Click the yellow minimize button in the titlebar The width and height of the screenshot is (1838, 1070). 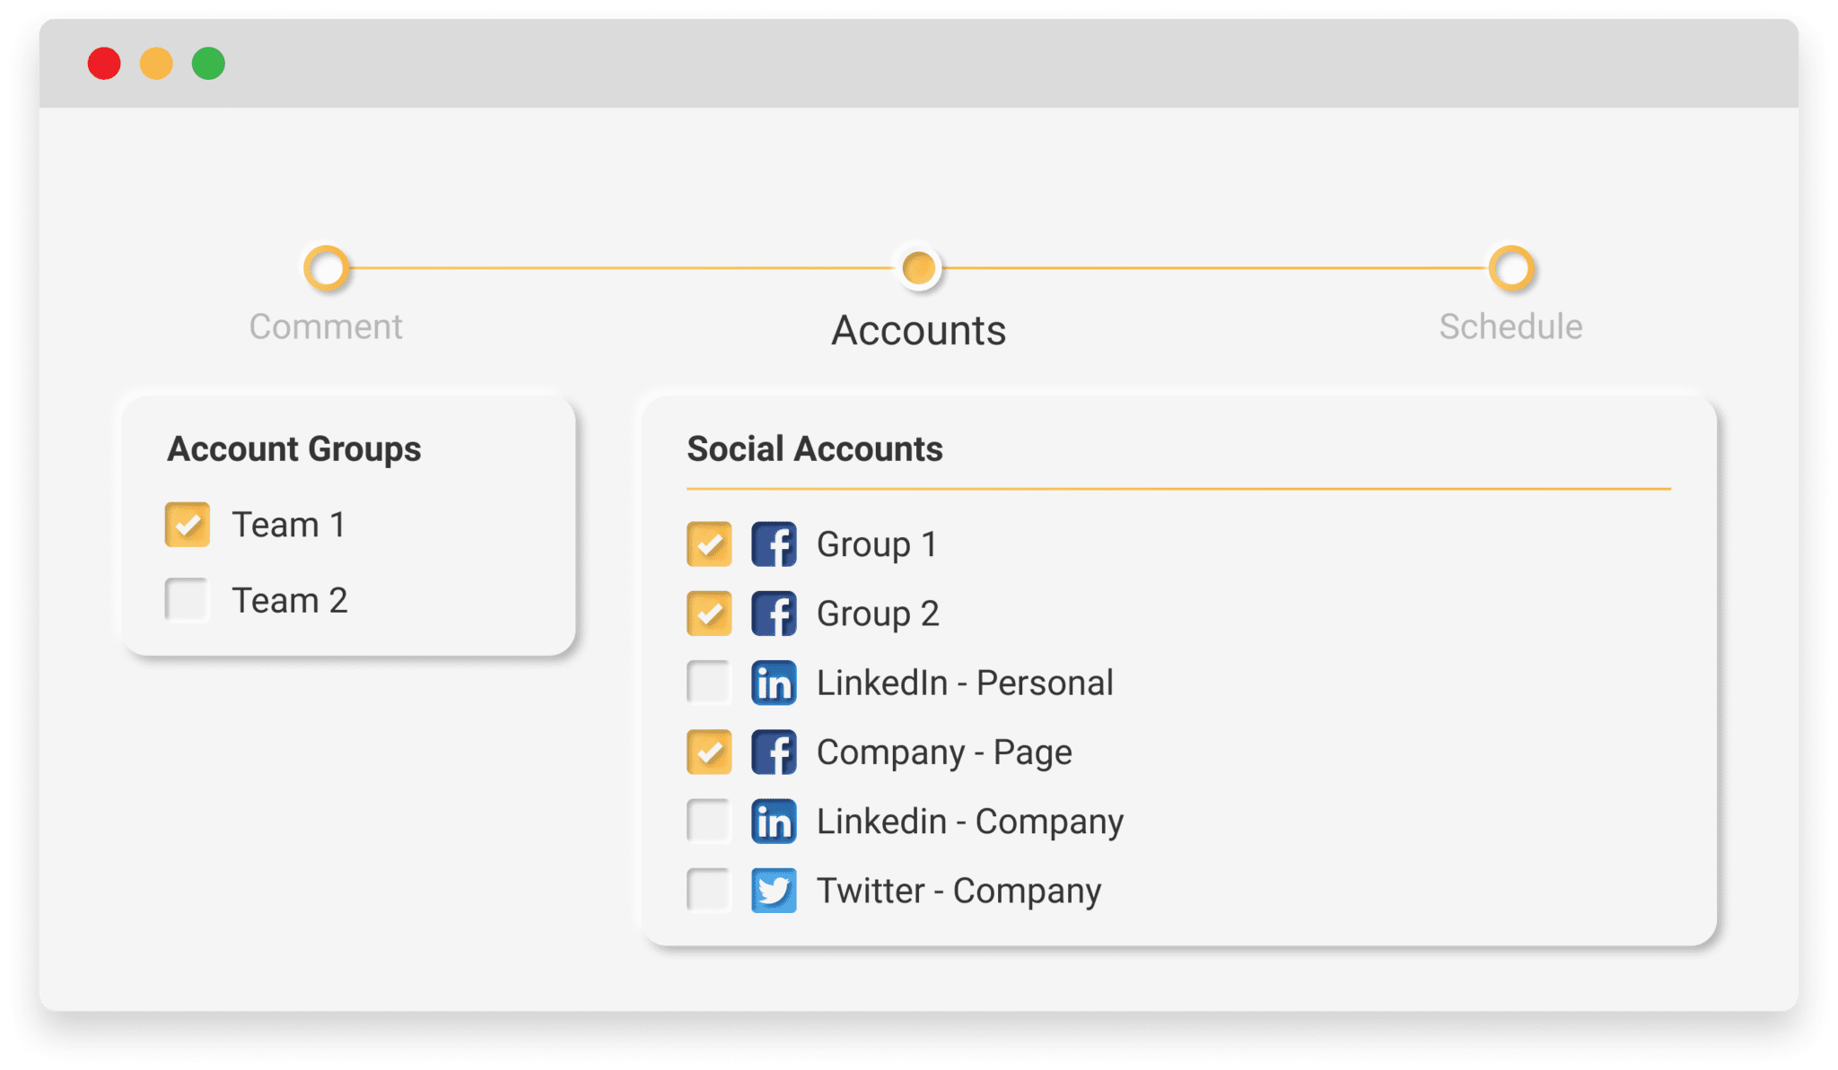156,64
